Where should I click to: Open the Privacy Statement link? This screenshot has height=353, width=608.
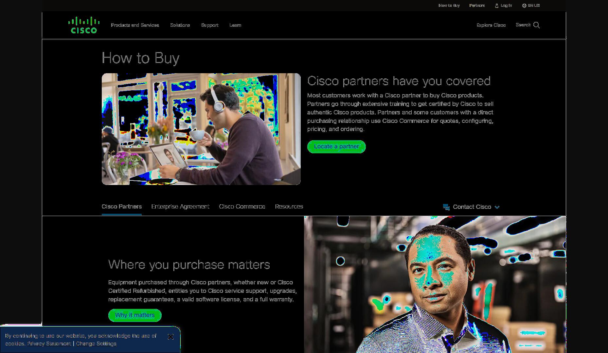pos(49,344)
